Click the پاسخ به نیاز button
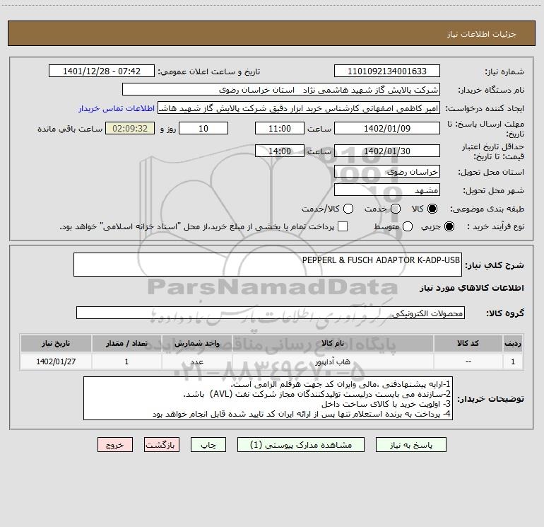This screenshot has height=527, width=544. [410, 445]
